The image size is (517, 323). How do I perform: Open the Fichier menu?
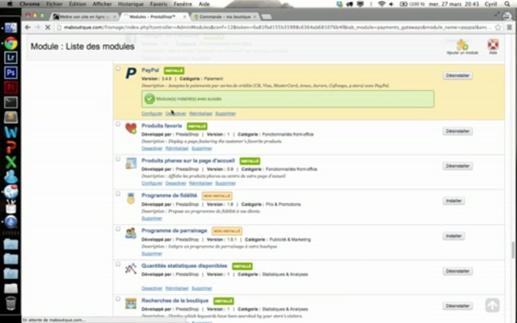pos(54,4)
